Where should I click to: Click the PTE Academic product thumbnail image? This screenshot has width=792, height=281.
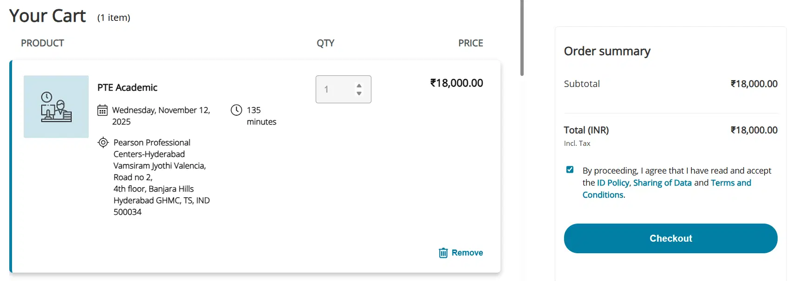click(x=56, y=106)
